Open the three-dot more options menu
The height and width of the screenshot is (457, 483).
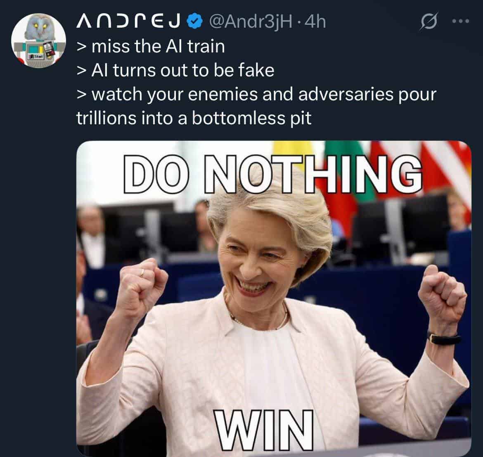point(461,21)
